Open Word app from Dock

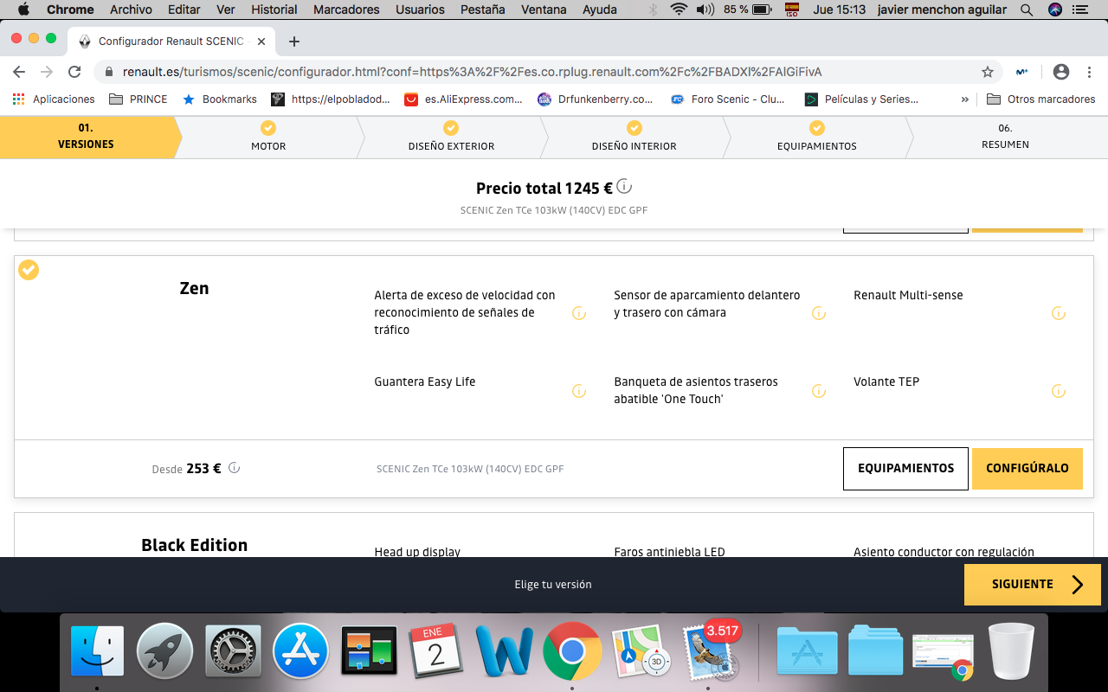(504, 650)
